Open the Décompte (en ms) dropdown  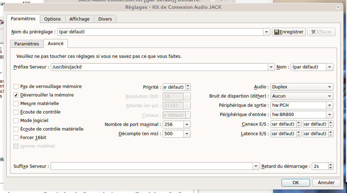187,134
